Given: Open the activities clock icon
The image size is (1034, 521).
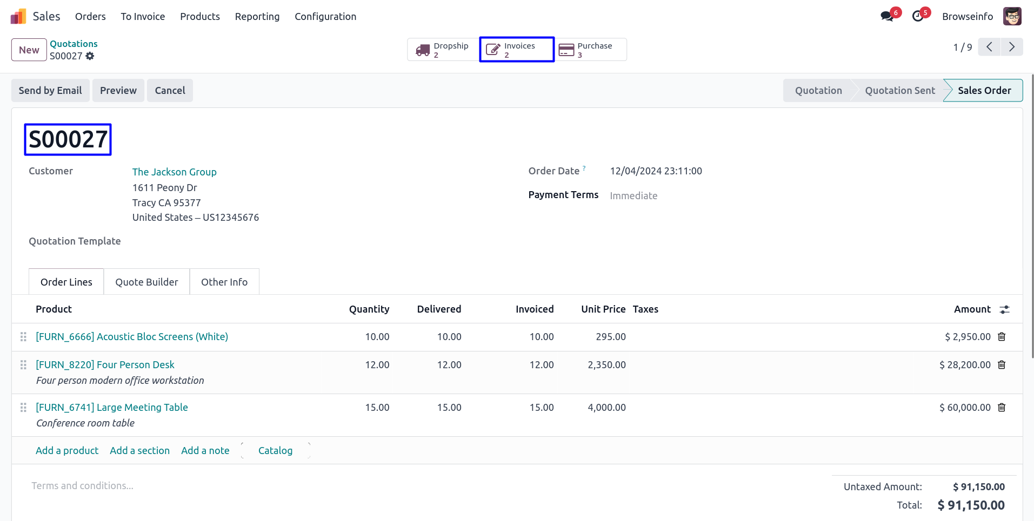Looking at the screenshot, I should (918, 16).
